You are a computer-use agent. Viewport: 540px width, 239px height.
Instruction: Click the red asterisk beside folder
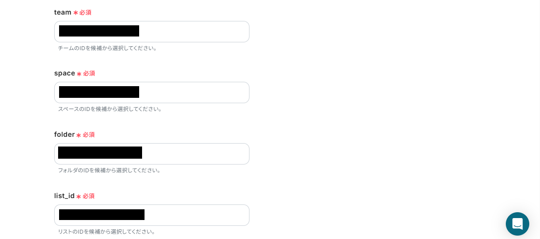pos(79,135)
